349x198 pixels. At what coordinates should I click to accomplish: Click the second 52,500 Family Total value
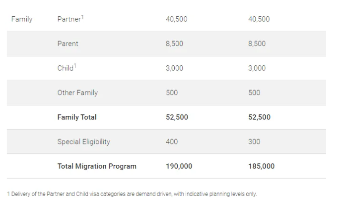coord(259,117)
